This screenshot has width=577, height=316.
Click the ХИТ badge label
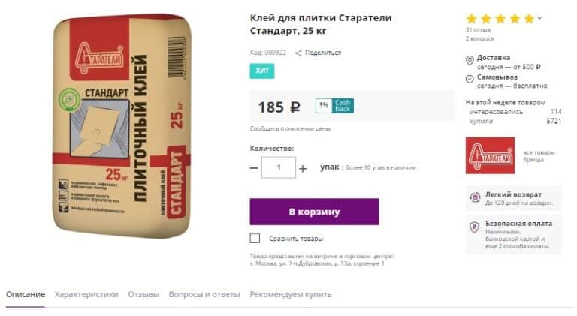click(x=262, y=71)
